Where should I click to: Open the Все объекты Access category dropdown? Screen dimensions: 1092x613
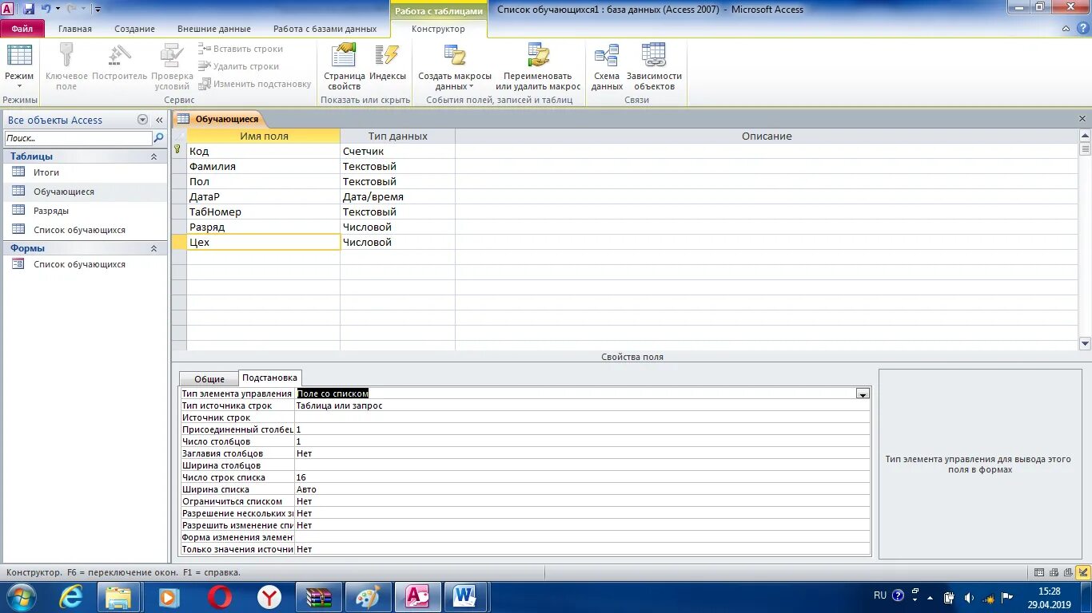(142, 120)
